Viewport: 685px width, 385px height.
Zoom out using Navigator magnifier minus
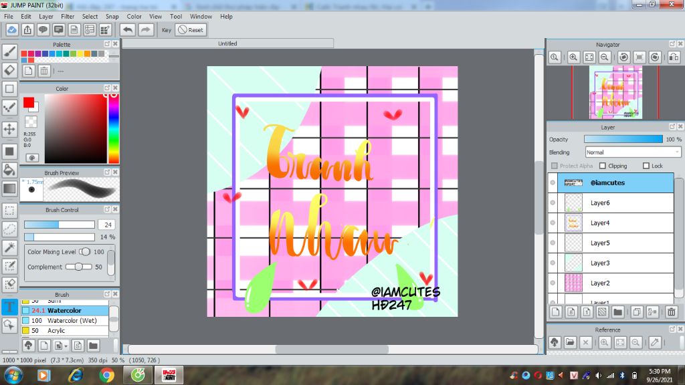pos(605,57)
